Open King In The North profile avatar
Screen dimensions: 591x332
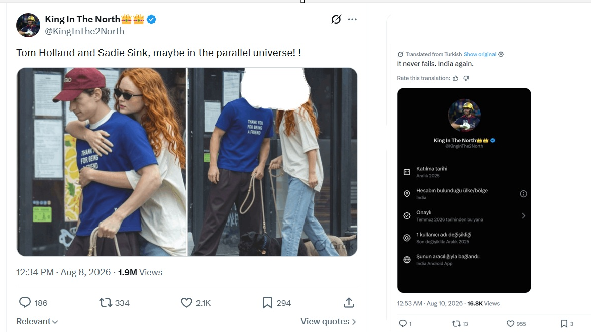pyautogui.click(x=28, y=25)
